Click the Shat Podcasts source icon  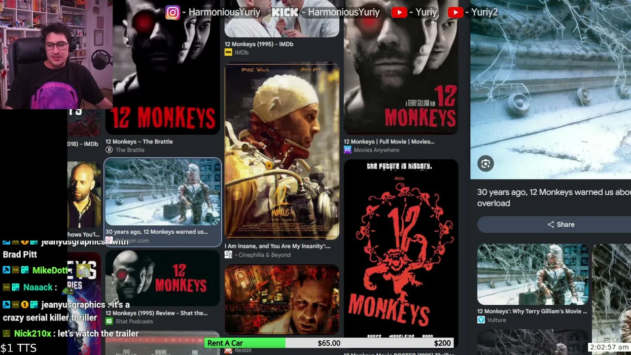coord(109,321)
